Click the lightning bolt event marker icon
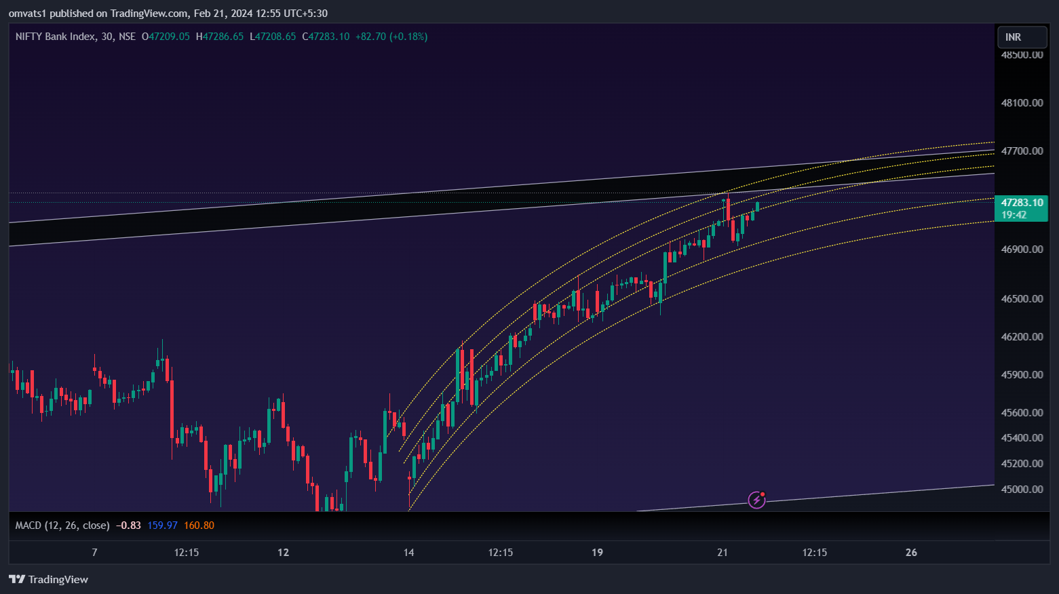Viewport: 1059px width, 594px height. (756, 500)
